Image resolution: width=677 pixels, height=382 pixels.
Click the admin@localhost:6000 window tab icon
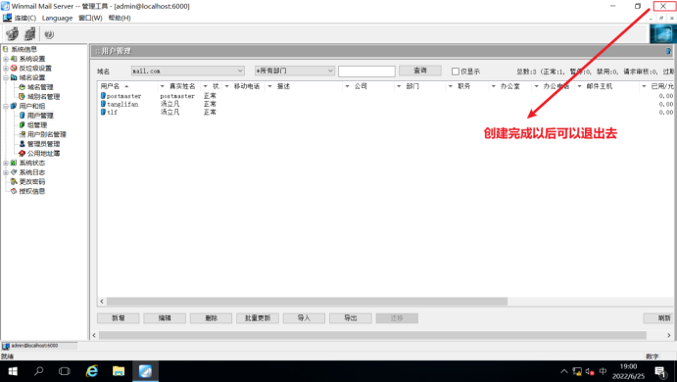pos(6,346)
